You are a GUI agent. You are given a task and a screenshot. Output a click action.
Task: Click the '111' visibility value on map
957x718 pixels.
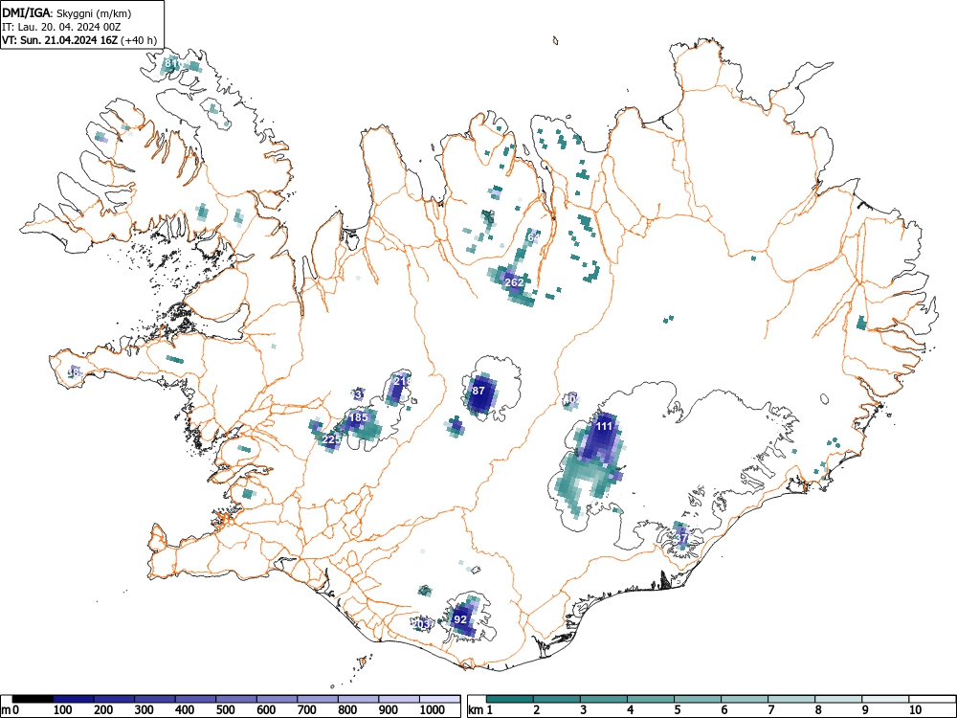coord(604,426)
